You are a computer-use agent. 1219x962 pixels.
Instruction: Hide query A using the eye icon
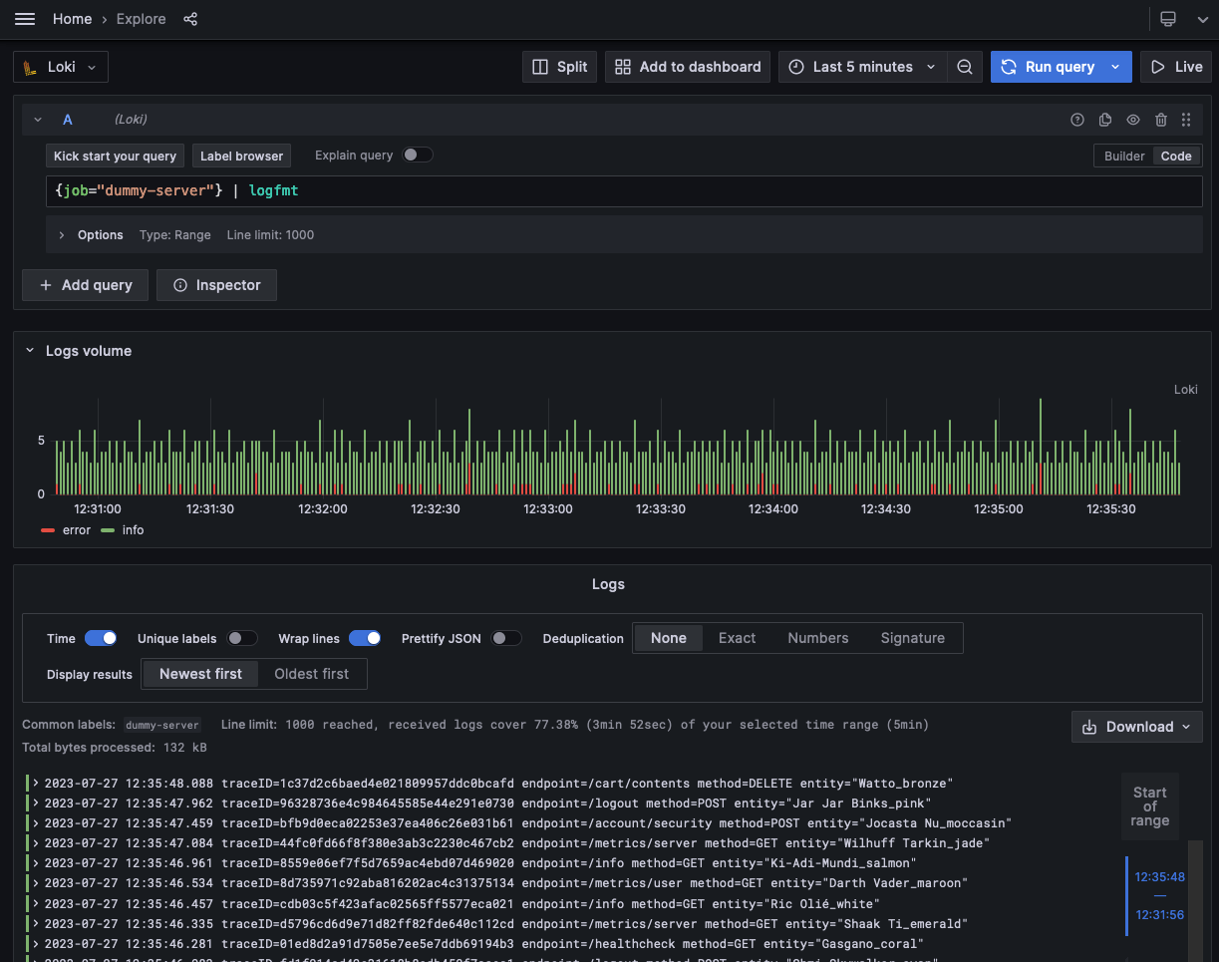pyautogui.click(x=1132, y=119)
